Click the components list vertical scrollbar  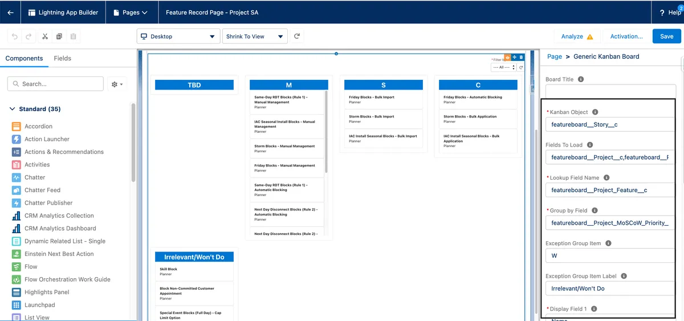point(133,143)
